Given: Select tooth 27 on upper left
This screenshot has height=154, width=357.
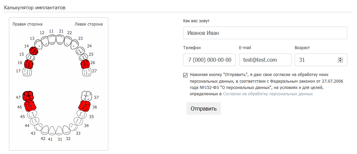Looking at the screenshot, I should (x=86, y=72).
